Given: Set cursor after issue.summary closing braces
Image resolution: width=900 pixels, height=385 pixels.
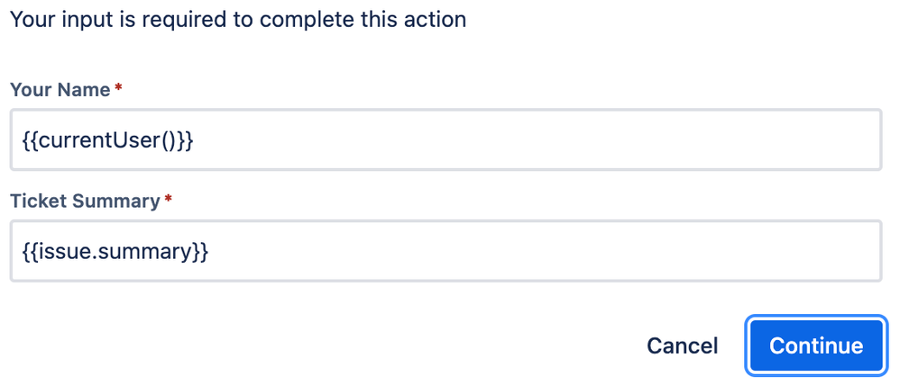Looking at the screenshot, I should (x=209, y=252).
